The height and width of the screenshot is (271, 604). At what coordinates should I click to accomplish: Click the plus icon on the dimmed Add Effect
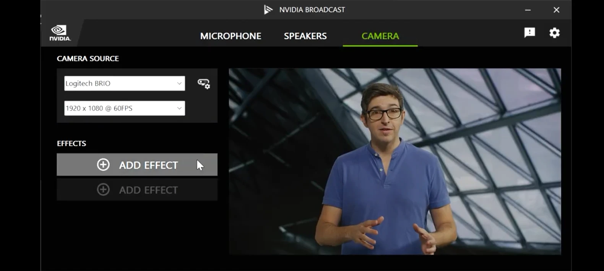click(x=103, y=189)
